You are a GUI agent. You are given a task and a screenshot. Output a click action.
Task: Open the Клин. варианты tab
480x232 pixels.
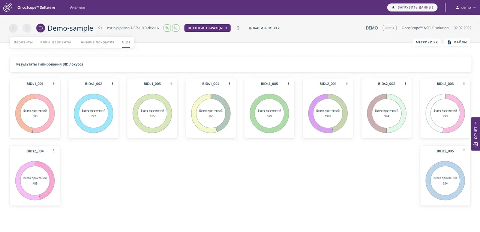(55, 42)
